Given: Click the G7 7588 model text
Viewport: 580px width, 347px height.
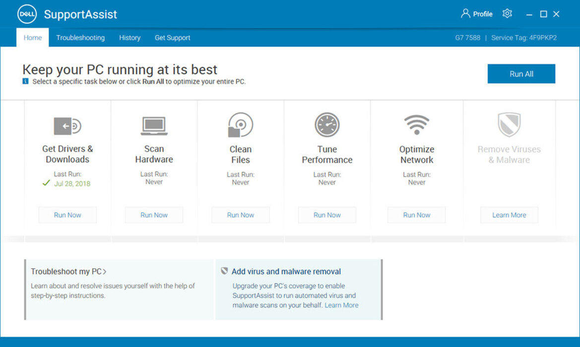Looking at the screenshot, I should [x=467, y=38].
